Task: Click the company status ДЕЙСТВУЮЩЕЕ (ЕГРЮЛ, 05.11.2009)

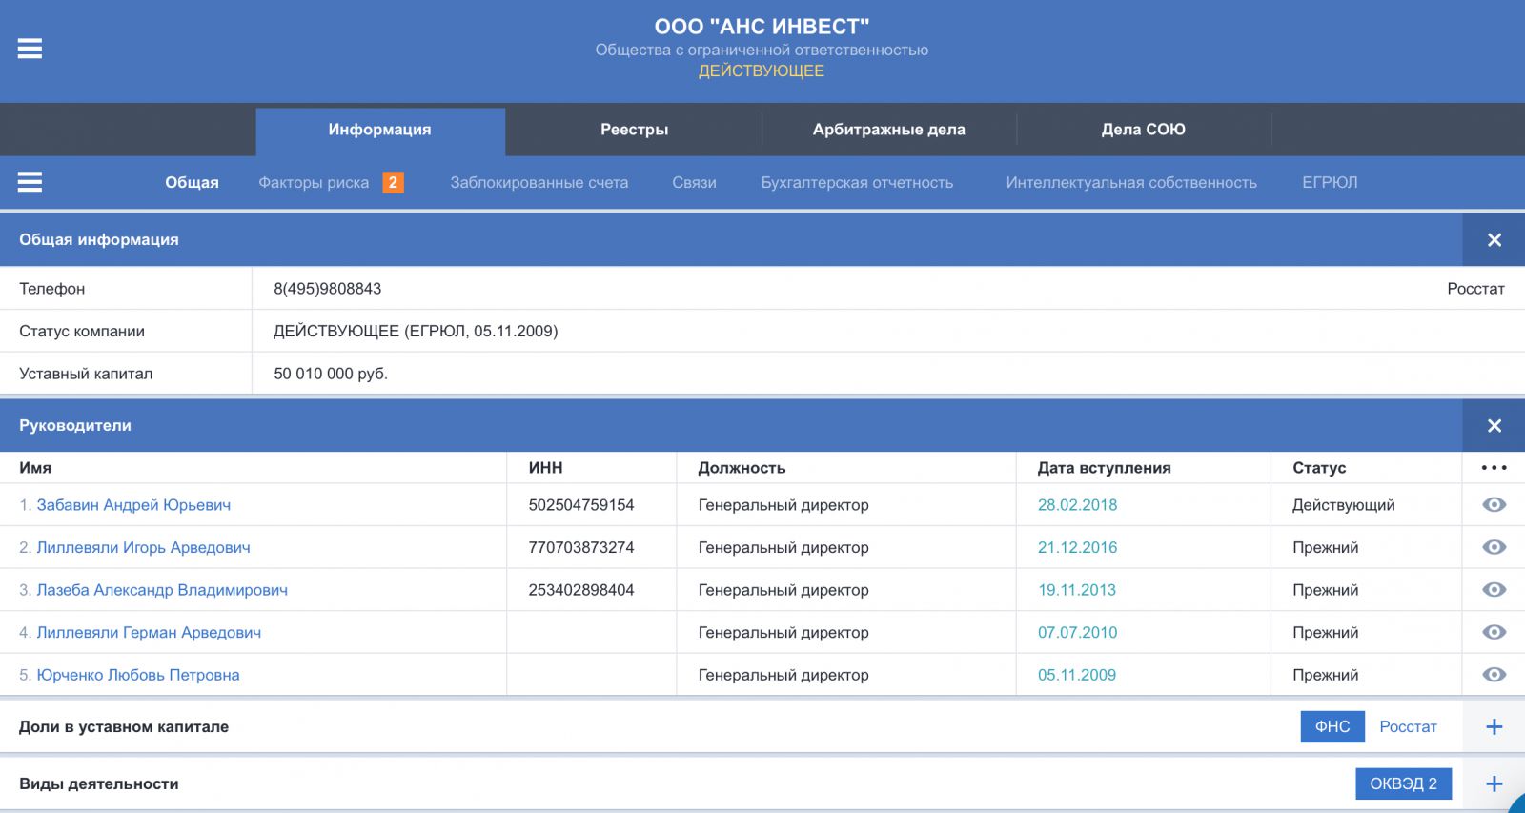Action: 416,332
